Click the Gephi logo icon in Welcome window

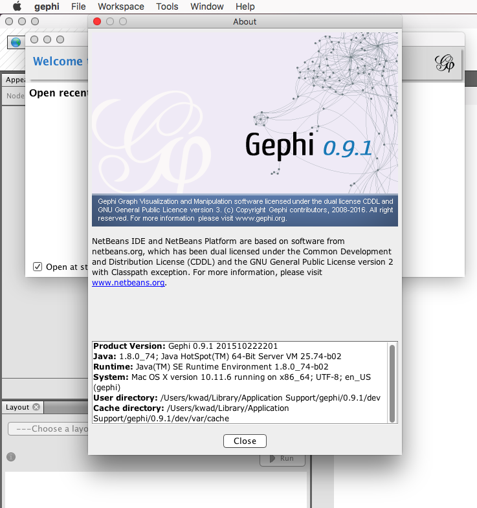[x=444, y=63]
